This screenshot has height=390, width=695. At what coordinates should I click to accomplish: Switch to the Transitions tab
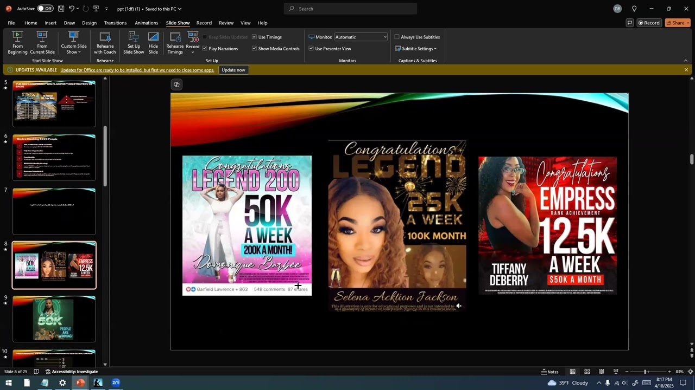click(115, 23)
